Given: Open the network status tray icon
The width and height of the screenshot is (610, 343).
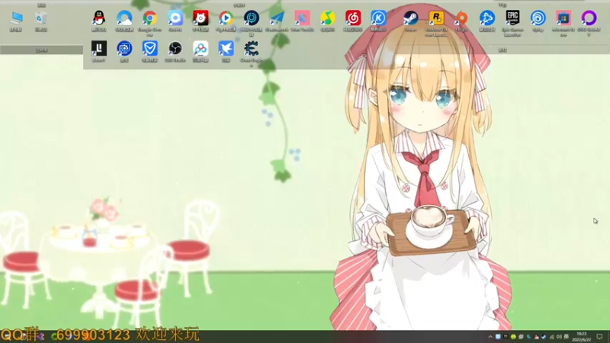Looking at the screenshot, I should click(x=551, y=337).
